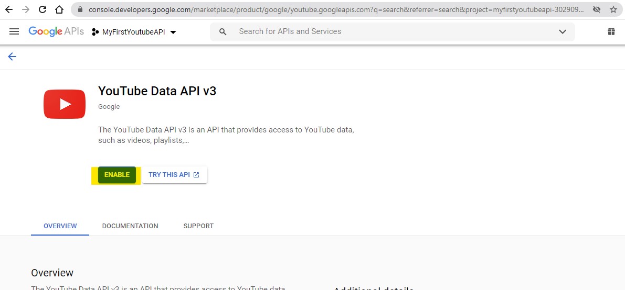Viewport: 625px width, 290px height.
Task: Open the hamburger navigation menu
Action: coord(14,31)
